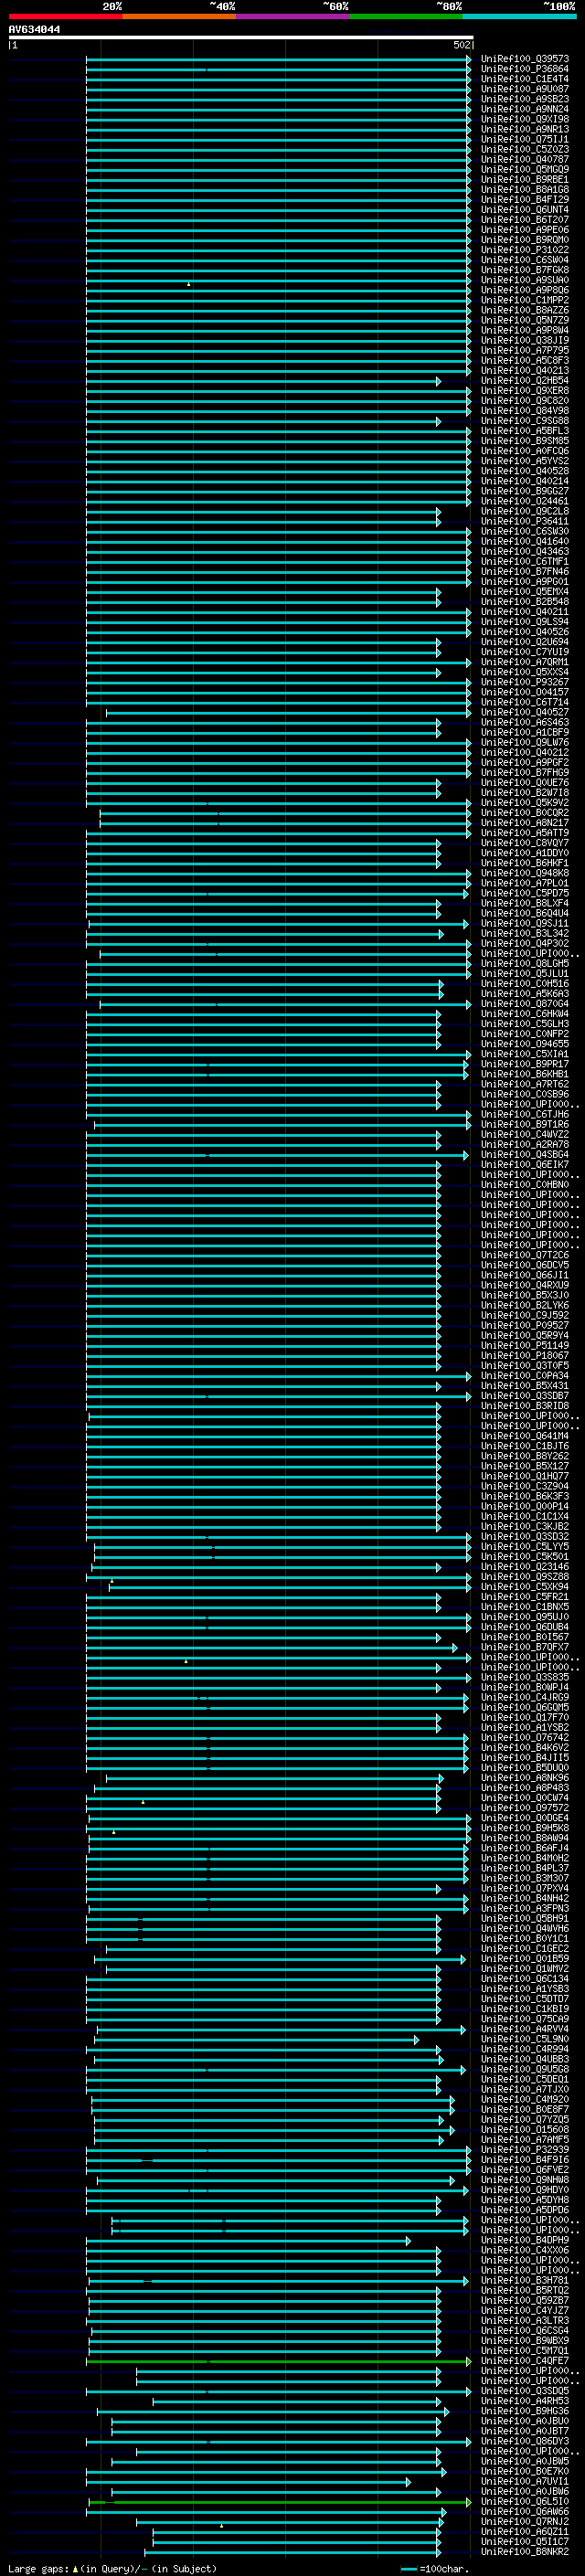The image size is (585, 2576).
Task: Open hit UniRef100_A9NN24
Action: tap(525, 109)
